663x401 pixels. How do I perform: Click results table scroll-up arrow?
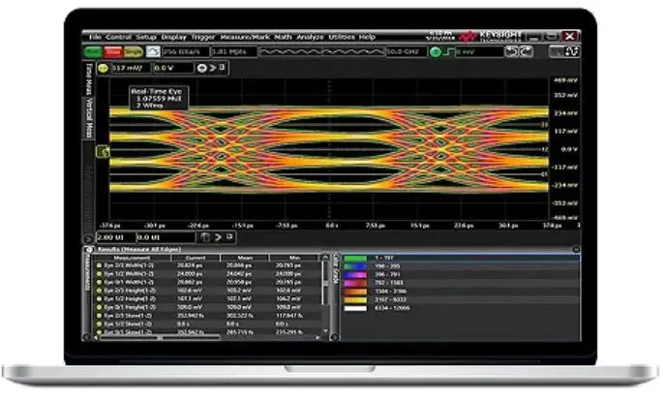[x=325, y=258]
